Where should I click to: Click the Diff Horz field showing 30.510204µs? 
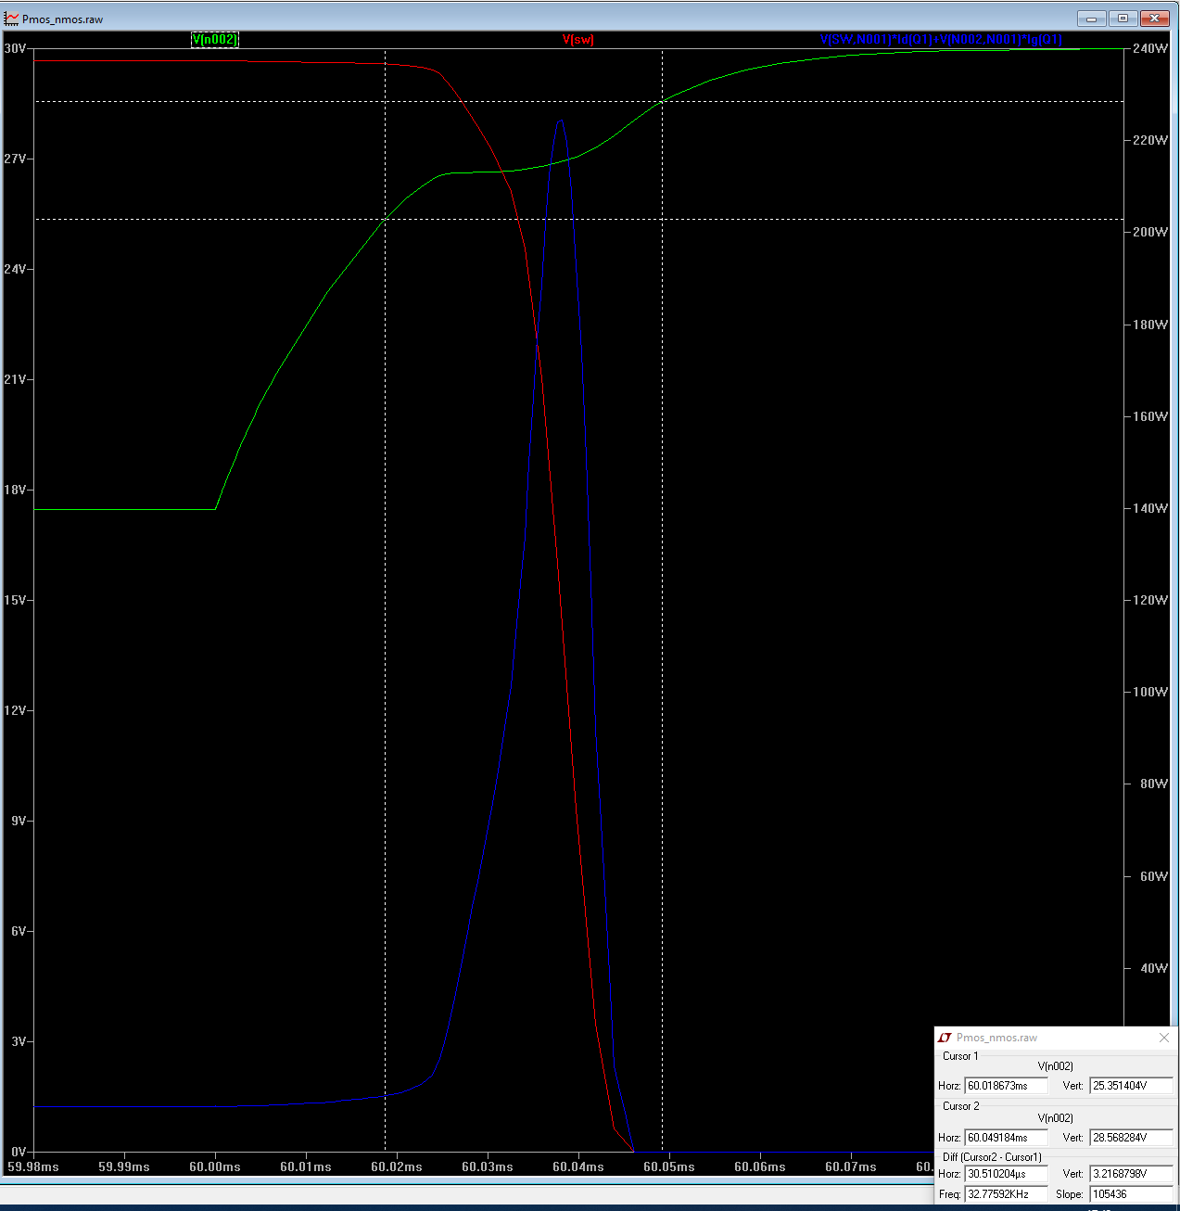pos(1006,1174)
